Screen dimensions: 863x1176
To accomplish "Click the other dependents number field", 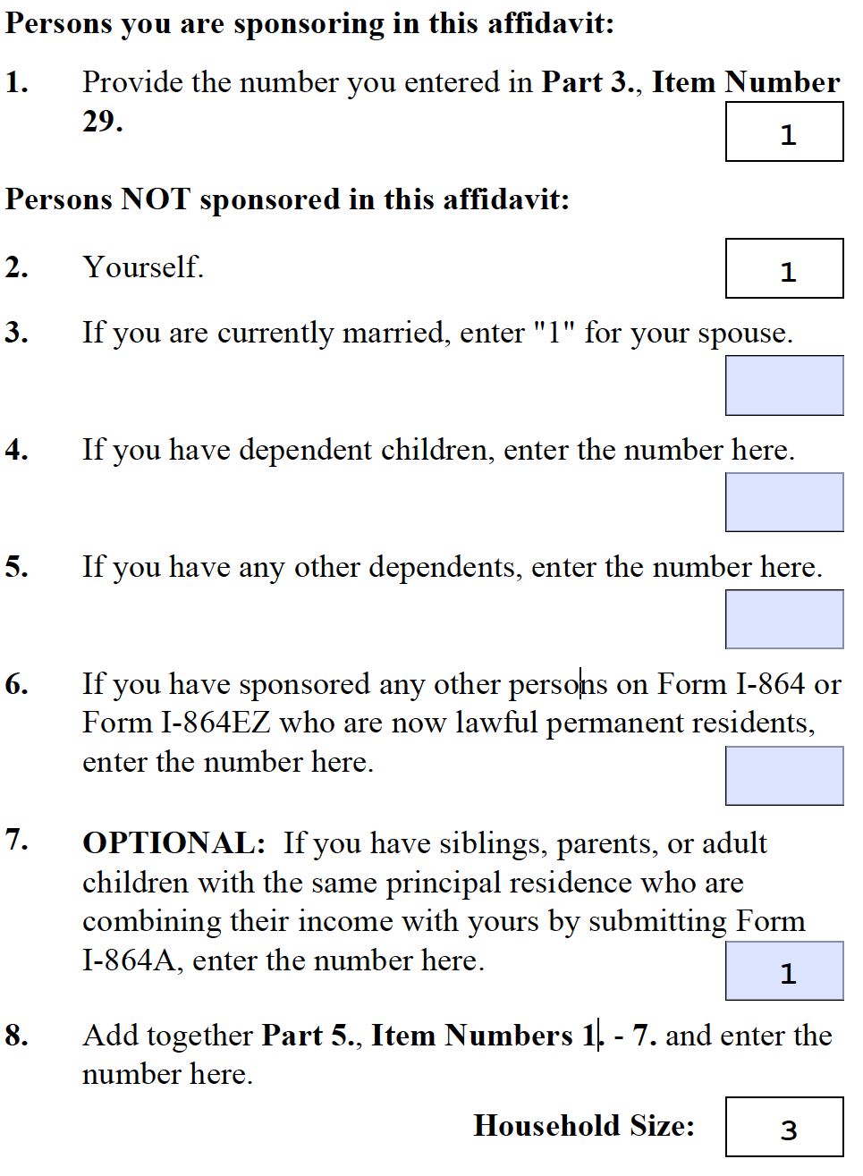I will tap(784, 619).
